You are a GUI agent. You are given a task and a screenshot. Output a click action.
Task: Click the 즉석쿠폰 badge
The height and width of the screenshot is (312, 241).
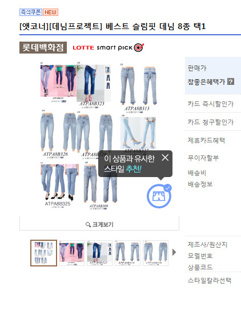click(30, 12)
